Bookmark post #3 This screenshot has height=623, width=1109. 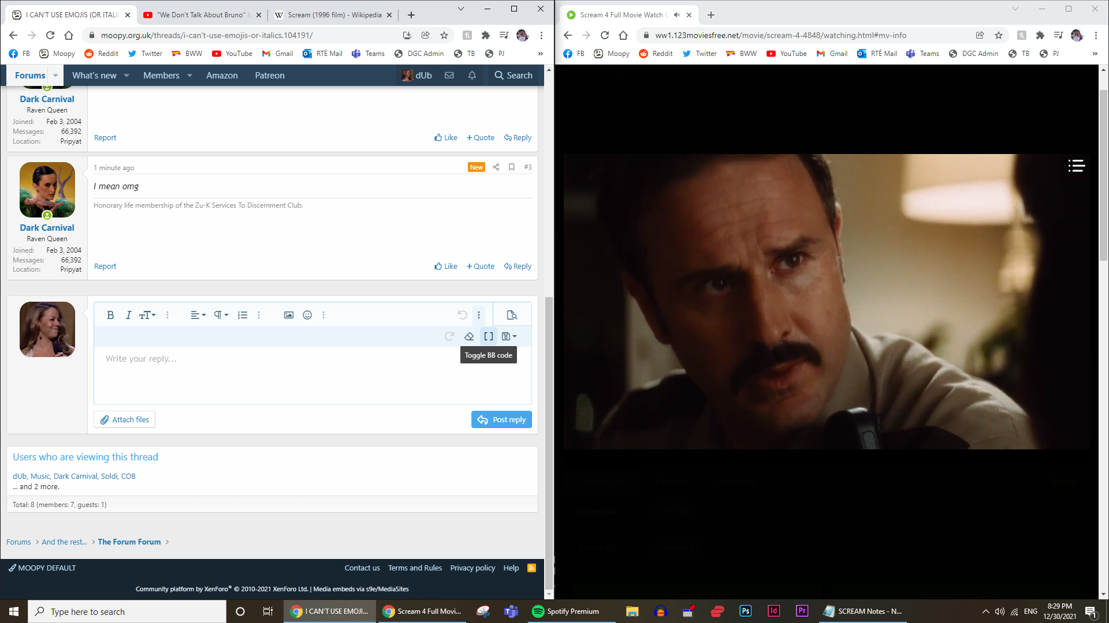coord(512,167)
